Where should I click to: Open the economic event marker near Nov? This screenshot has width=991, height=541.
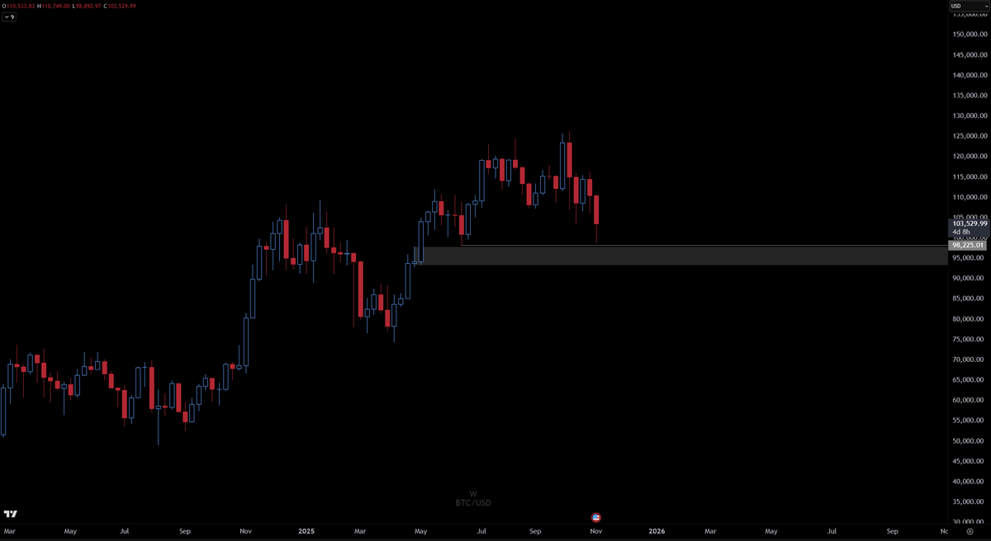pyautogui.click(x=596, y=517)
